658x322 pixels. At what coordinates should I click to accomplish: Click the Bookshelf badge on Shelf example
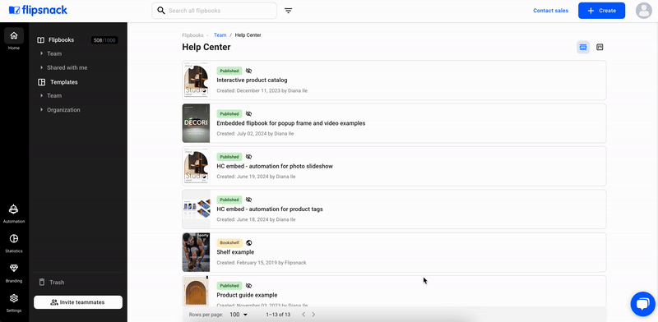[x=229, y=243]
